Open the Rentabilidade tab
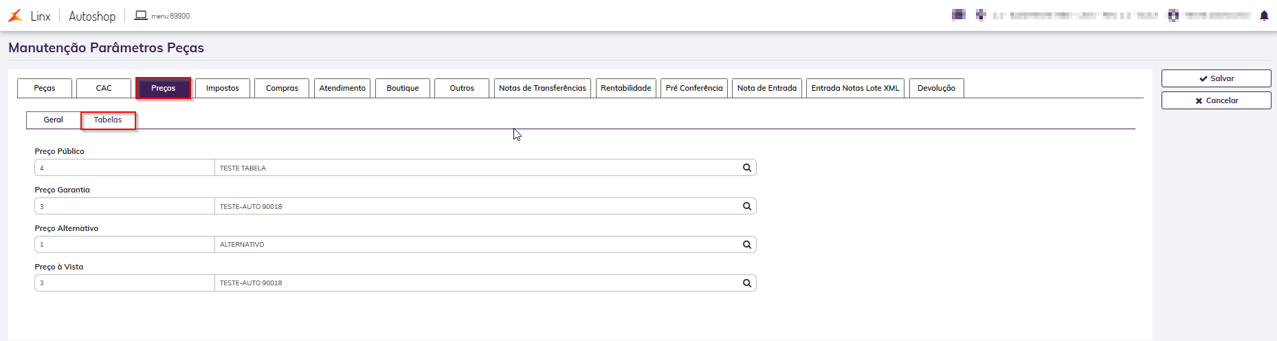1277x341 pixels. pos(626,88)
